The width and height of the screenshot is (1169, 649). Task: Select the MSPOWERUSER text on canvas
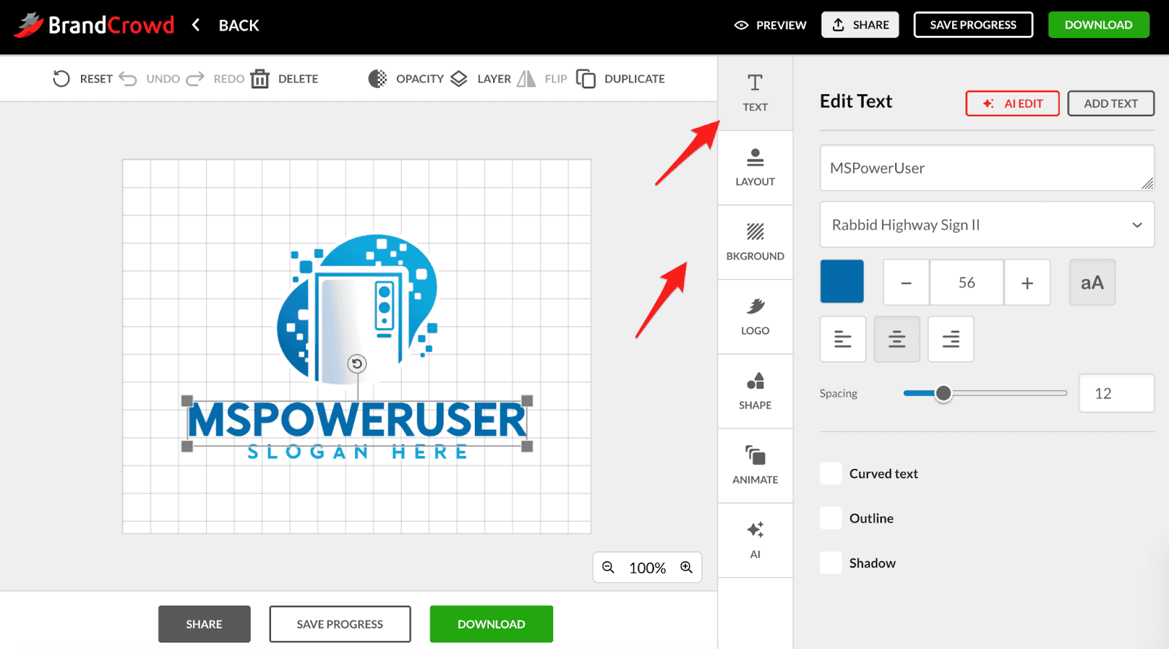(x=357, y=420)
